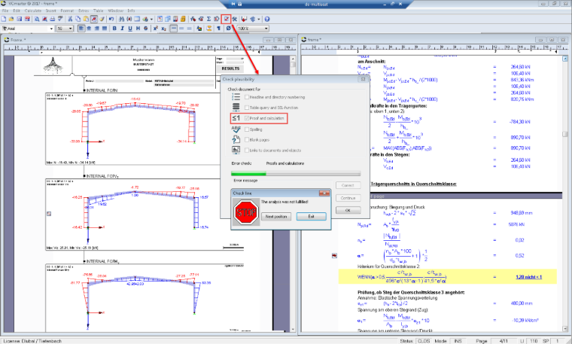Expand the 100% zoom dropdown
572x344 pixels.
coord(253,29)
